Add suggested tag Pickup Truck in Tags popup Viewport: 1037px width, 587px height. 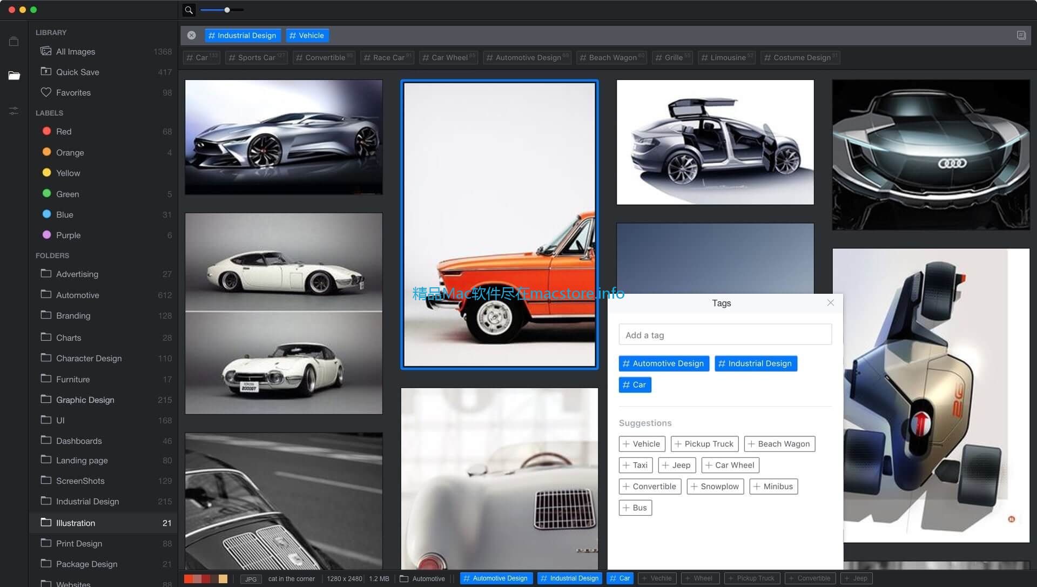coord(704,444)
